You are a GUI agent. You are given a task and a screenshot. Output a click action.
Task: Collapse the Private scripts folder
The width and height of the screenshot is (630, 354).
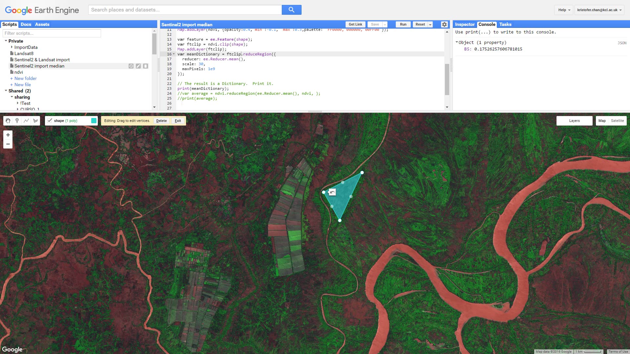pos(6,41)
